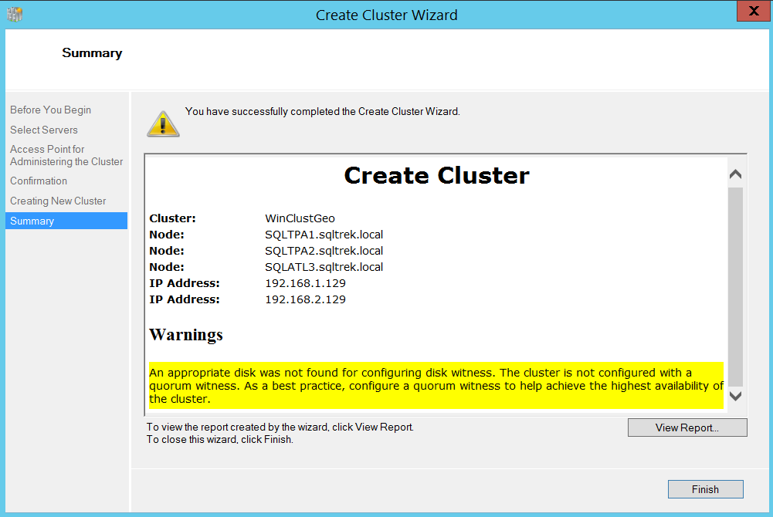Click the report scroll up arrow

tap(735, 174)
